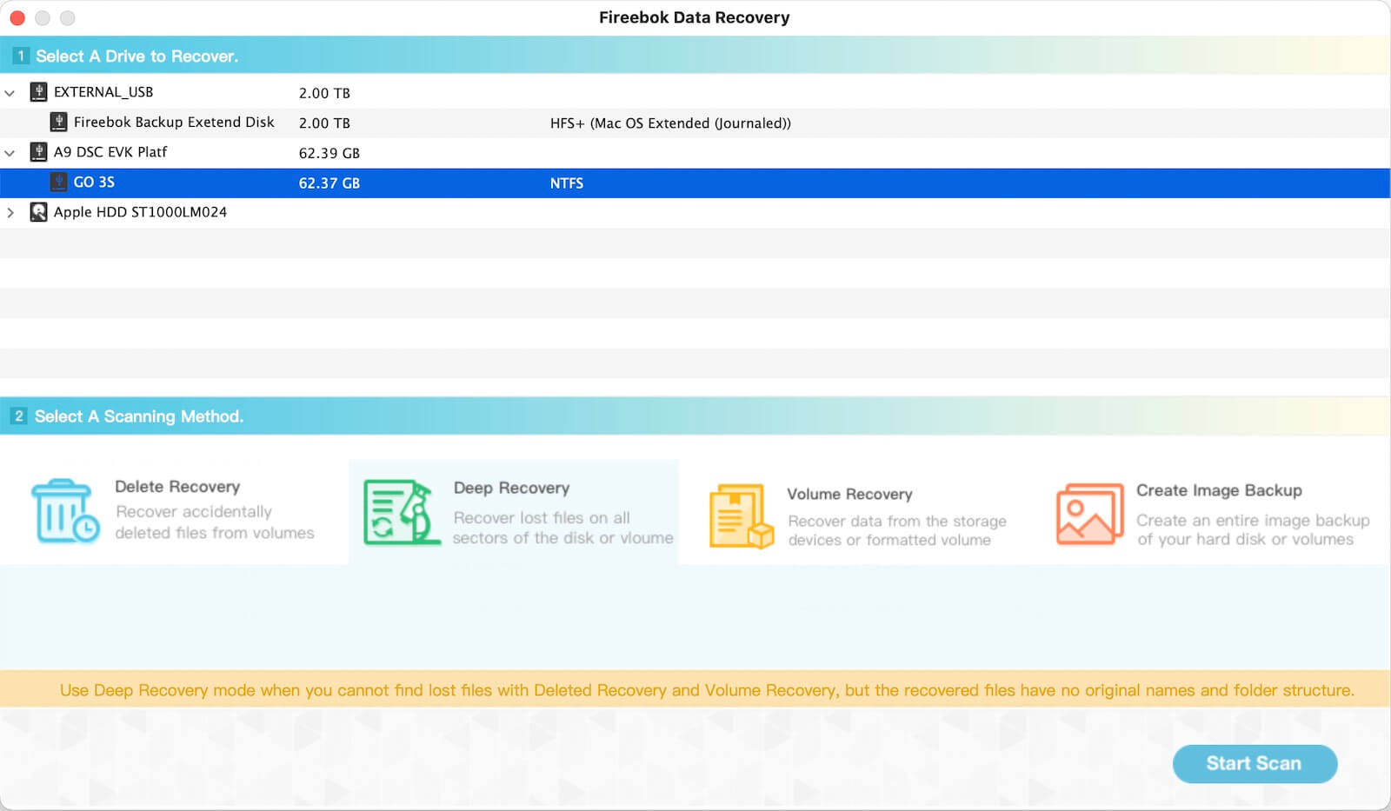1391x811 pixels.
Task: Choose the Deep Recovery scanning method
Action: coord(514,512)
